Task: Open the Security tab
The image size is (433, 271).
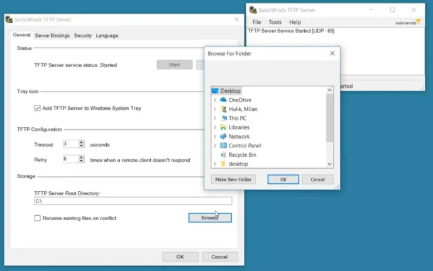Action: (x=82, y=36)
